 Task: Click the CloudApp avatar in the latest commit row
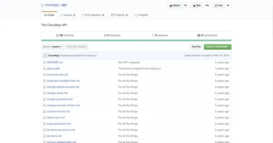(45, 55)
